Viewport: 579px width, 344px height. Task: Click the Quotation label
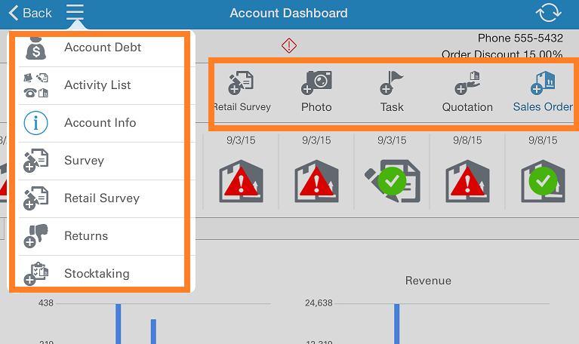tap(467, 107)
